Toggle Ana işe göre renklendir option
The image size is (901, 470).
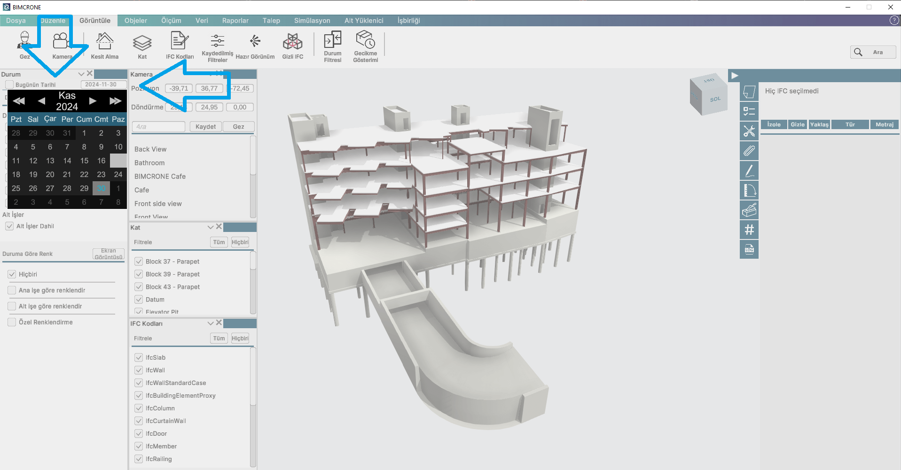12,290
